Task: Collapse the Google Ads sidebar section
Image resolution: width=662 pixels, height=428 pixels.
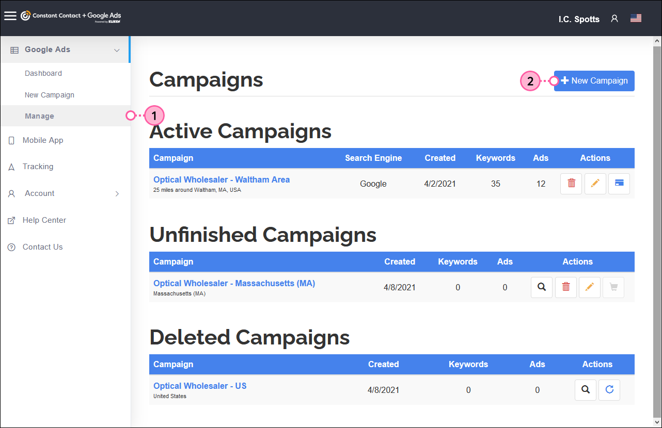Action: click(x=117, y=49)
